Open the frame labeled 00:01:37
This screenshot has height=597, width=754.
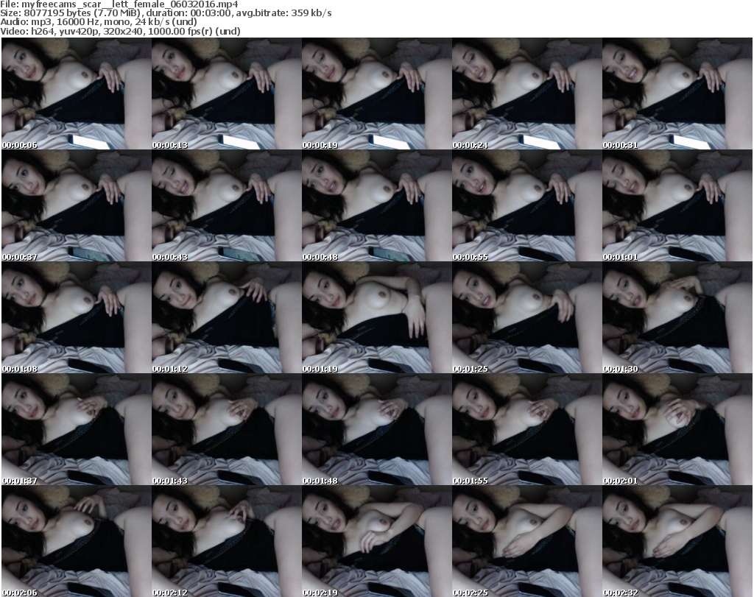[x=76, y=430]
